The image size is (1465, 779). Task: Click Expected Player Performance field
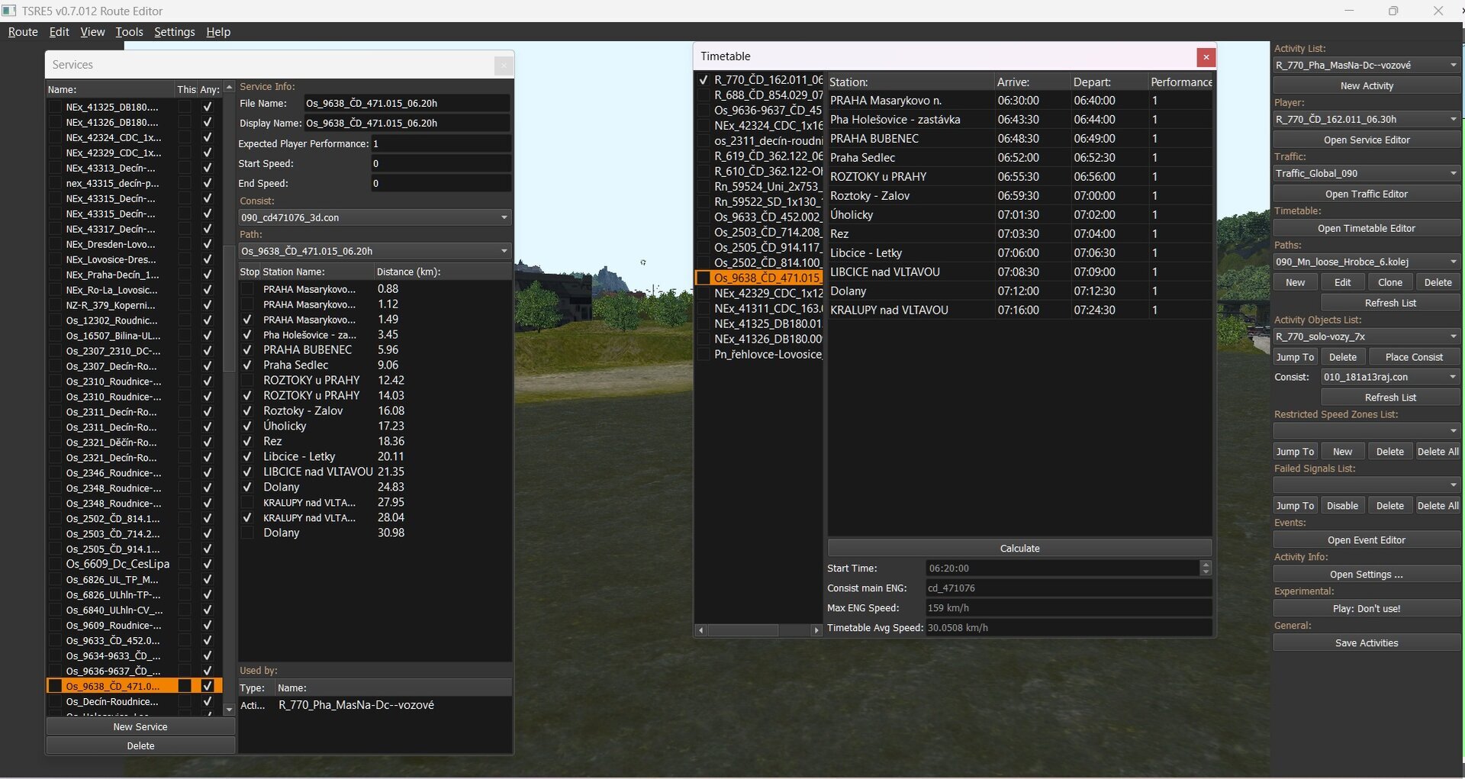pos(441,144)
